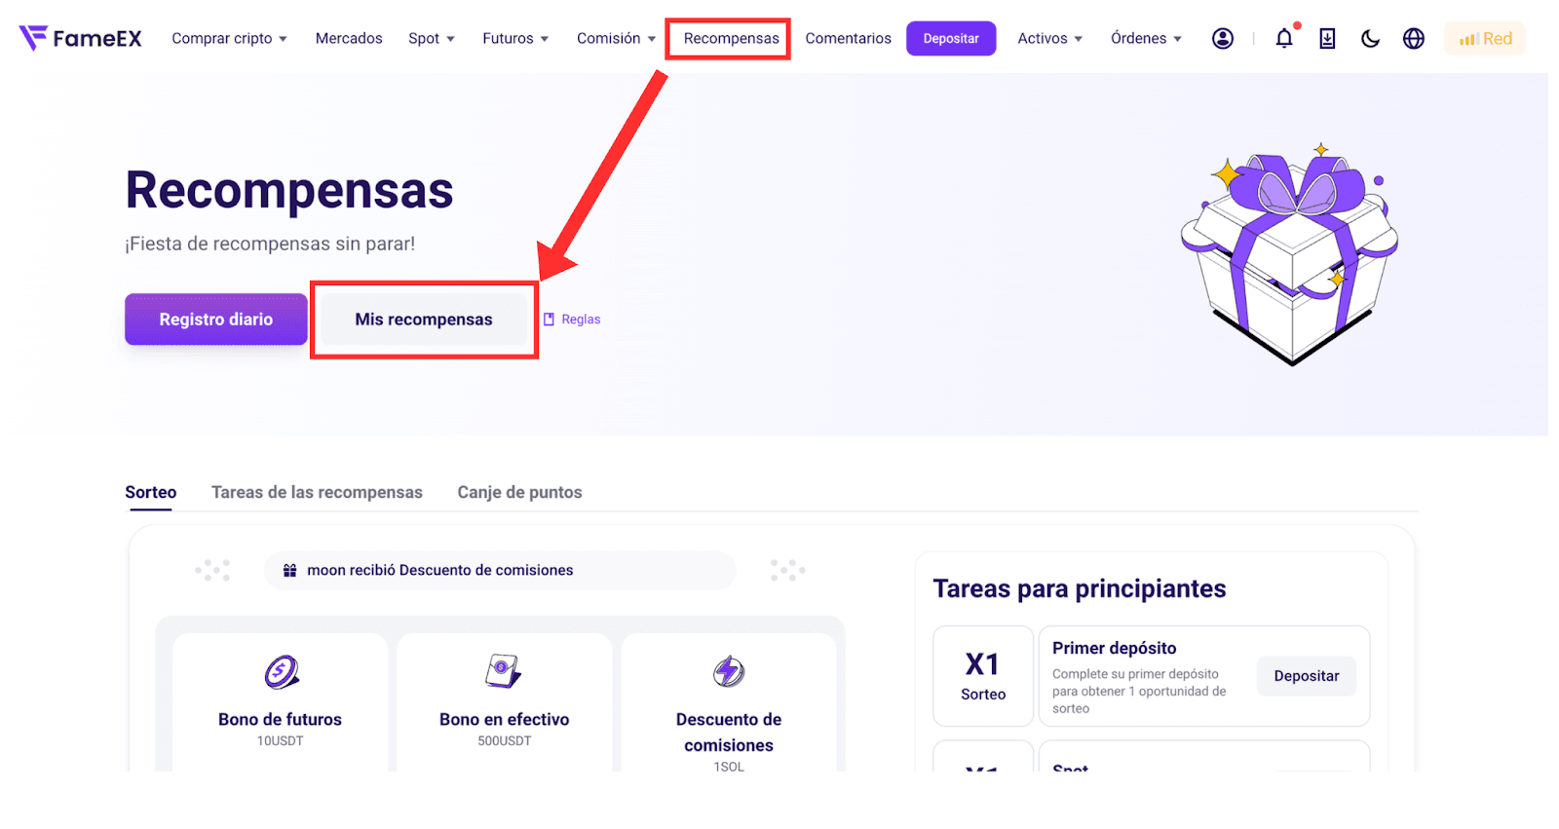
Task: Open the Recompensas menu item
Action: [x=731, y=38]
